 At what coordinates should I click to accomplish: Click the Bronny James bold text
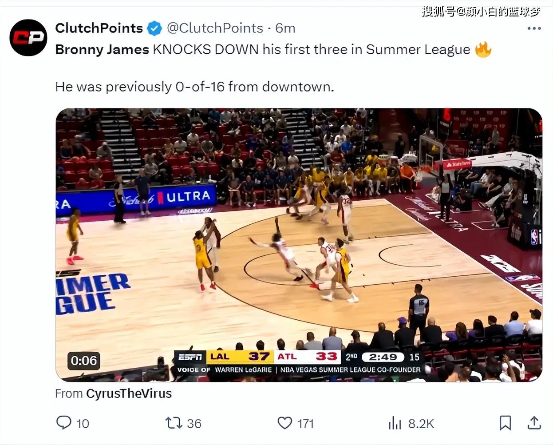pyautogui.click(x=102, y=49)
